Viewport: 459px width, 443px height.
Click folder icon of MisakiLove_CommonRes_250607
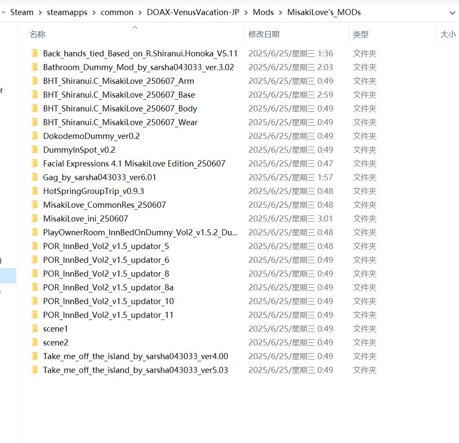pyautogui.click(x=35, y=205)
